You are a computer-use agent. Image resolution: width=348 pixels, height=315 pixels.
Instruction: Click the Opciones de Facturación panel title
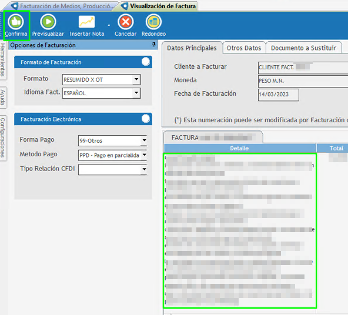(43, 45)
